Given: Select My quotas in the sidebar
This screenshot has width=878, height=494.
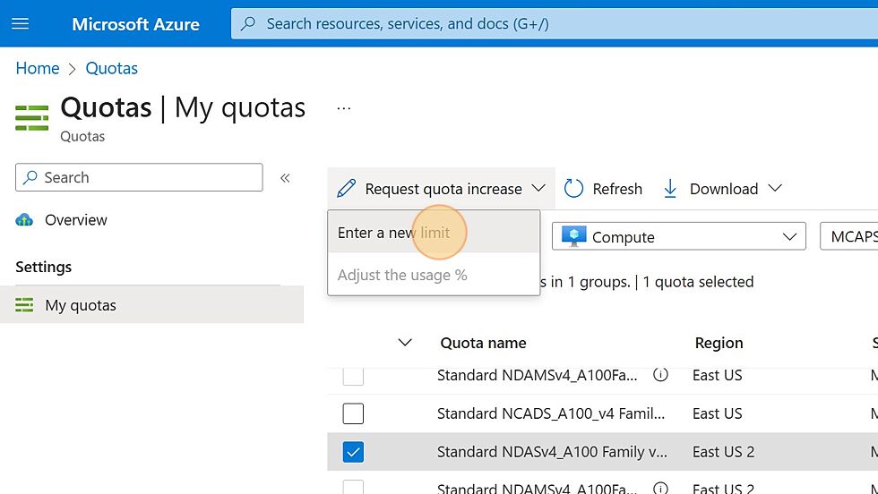Looking at the screenshot, I should tap(151, 305).
